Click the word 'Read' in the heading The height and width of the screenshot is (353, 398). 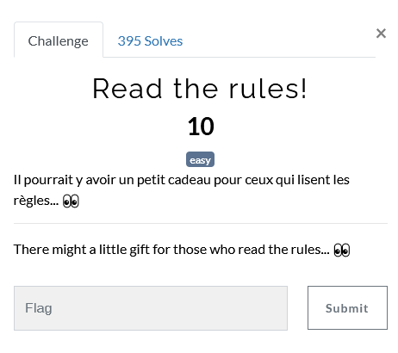tap(127, 89)
